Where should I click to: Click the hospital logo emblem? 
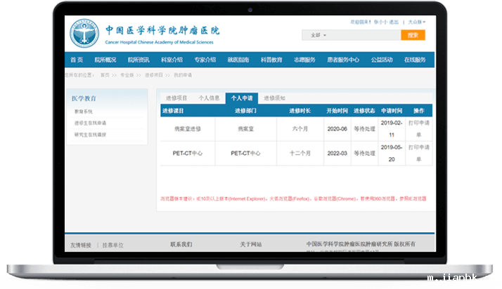point(84,34)
